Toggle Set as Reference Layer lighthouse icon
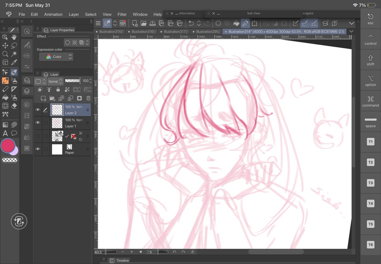 [49, 90]
